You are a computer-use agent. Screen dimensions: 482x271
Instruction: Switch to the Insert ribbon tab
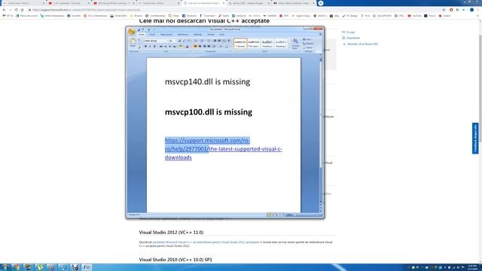coord(152,35)
